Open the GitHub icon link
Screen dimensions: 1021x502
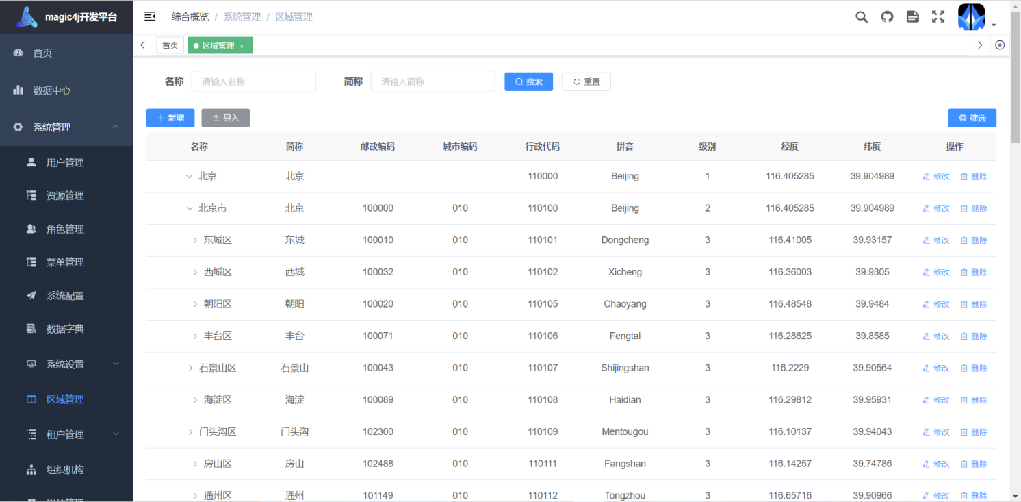pyautogui.click(x=887, y=17)
